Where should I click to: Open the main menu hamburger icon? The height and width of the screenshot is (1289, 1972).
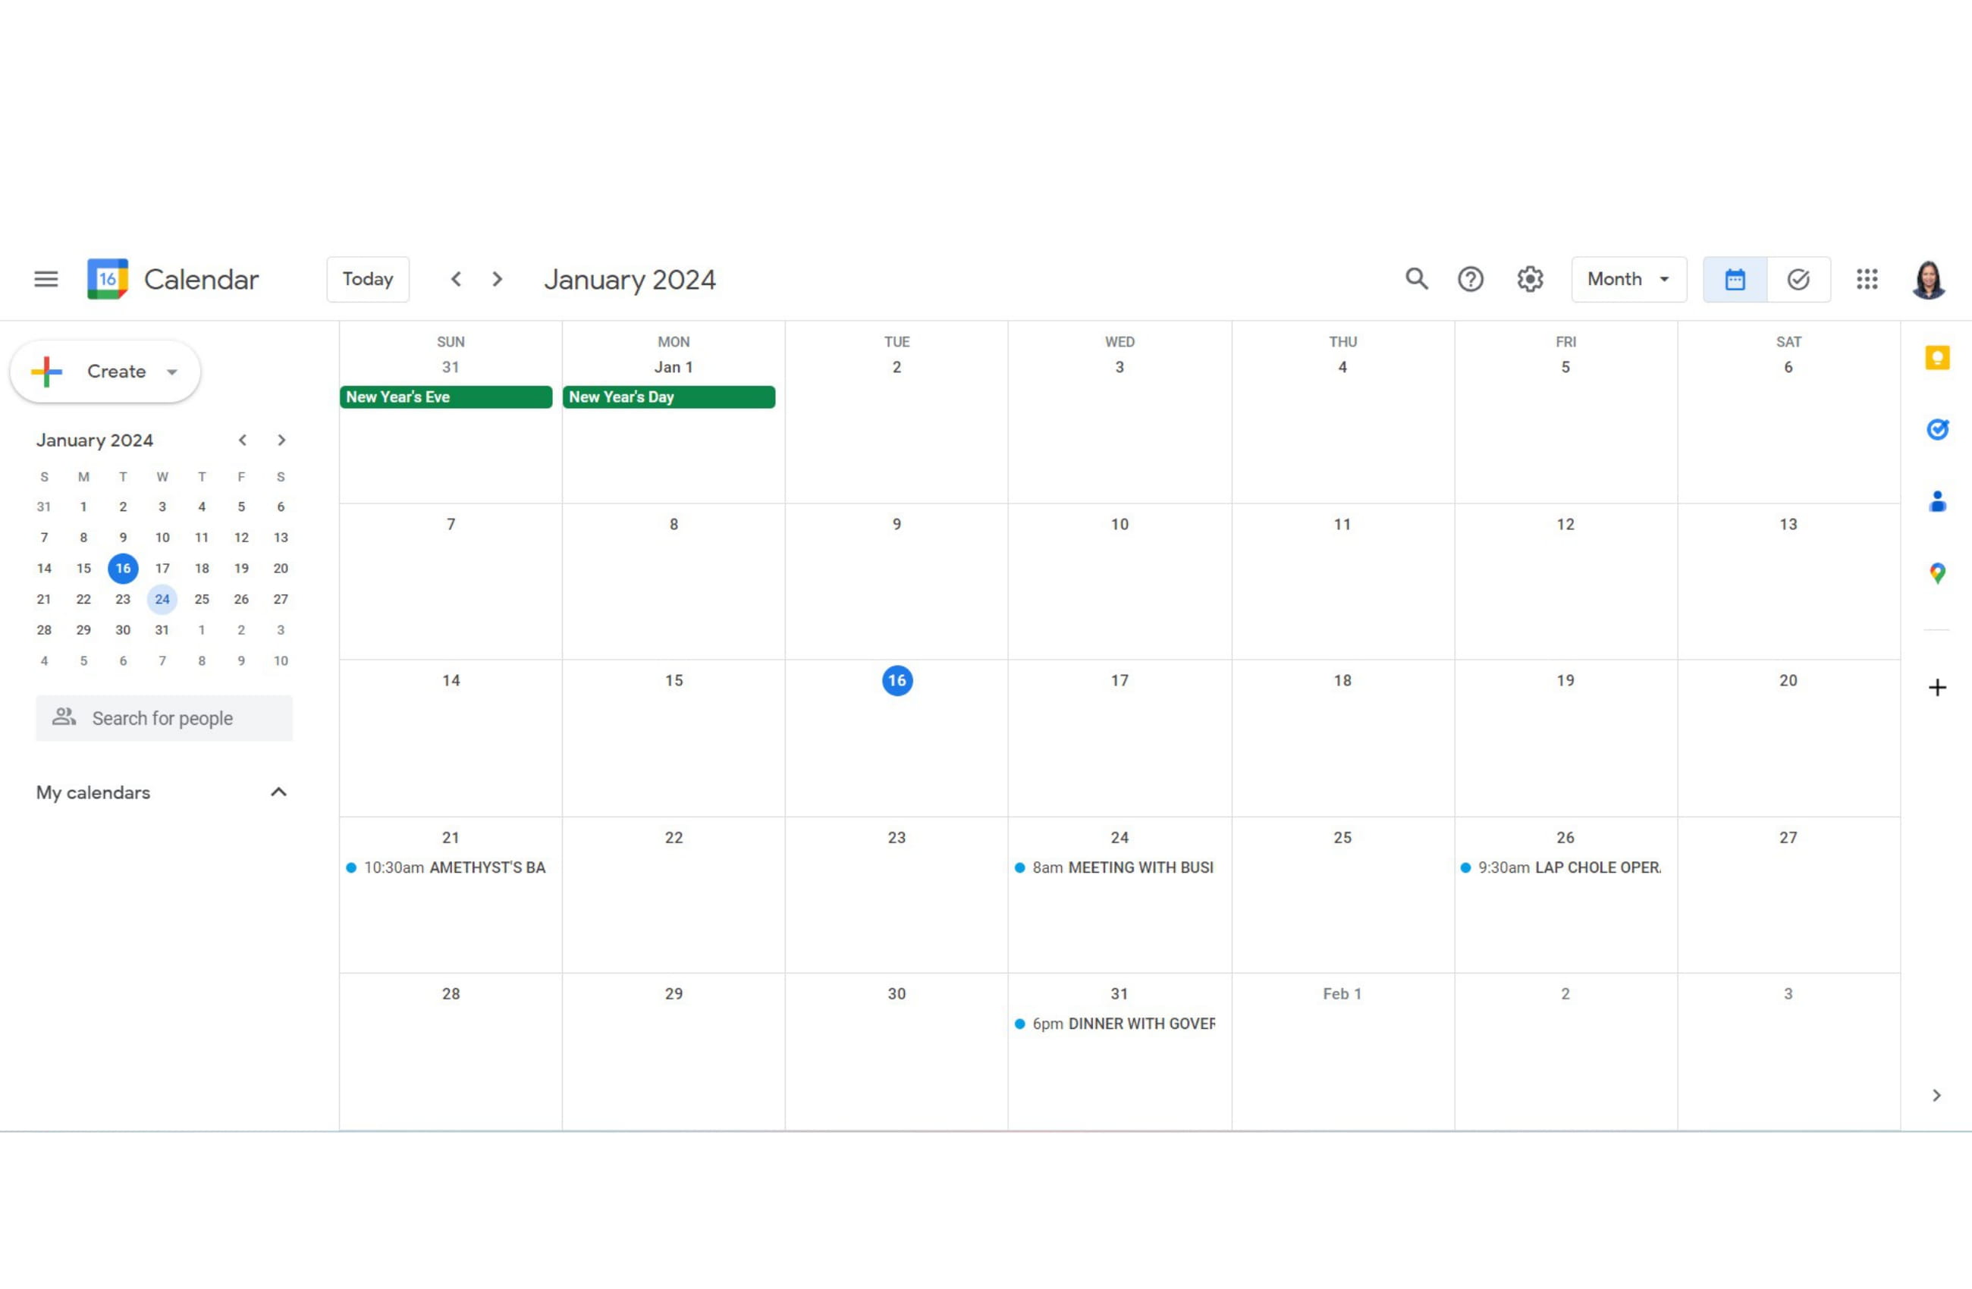[46, 279]
